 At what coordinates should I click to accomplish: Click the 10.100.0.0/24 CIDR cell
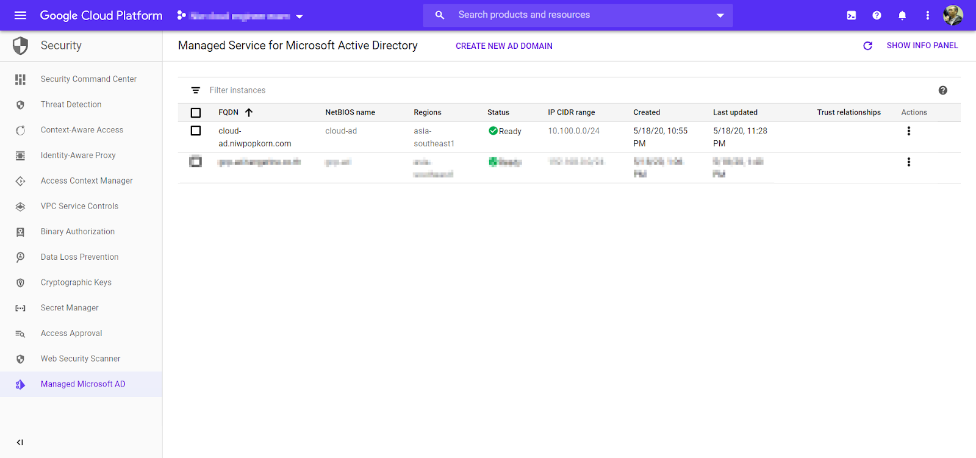[x=573, y=131]
